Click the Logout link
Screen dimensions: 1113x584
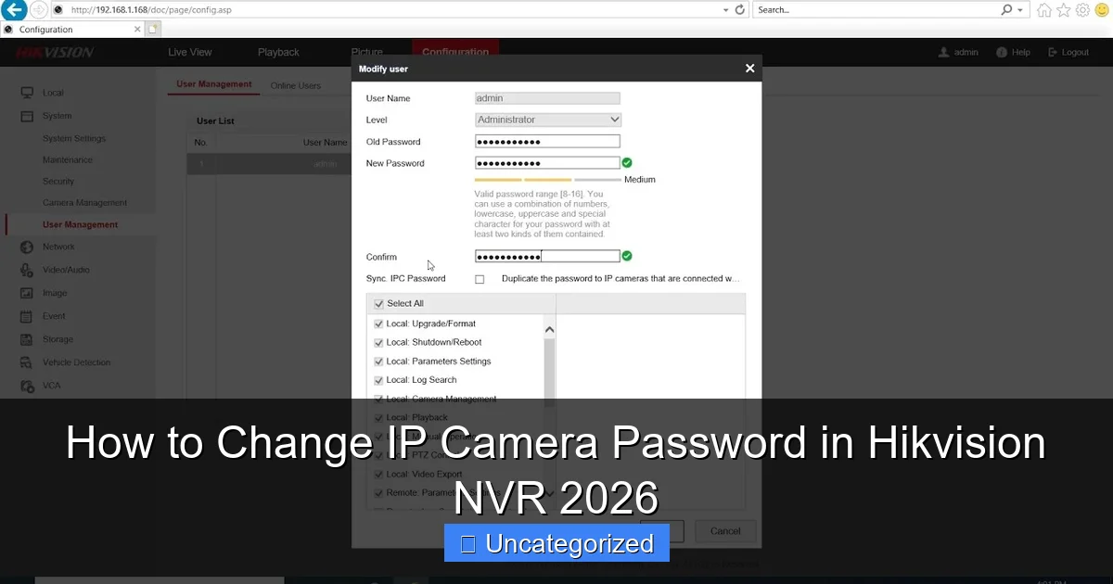coord(1074,52)
